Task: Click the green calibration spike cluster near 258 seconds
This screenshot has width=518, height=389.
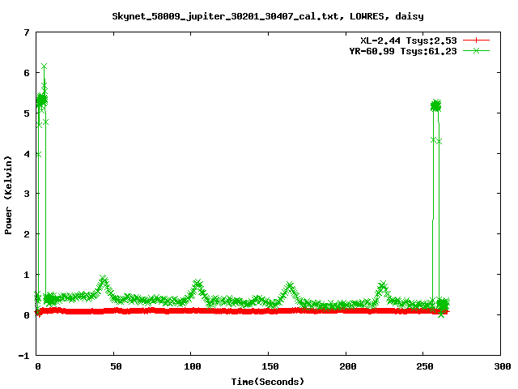Action: click(436, 106)
